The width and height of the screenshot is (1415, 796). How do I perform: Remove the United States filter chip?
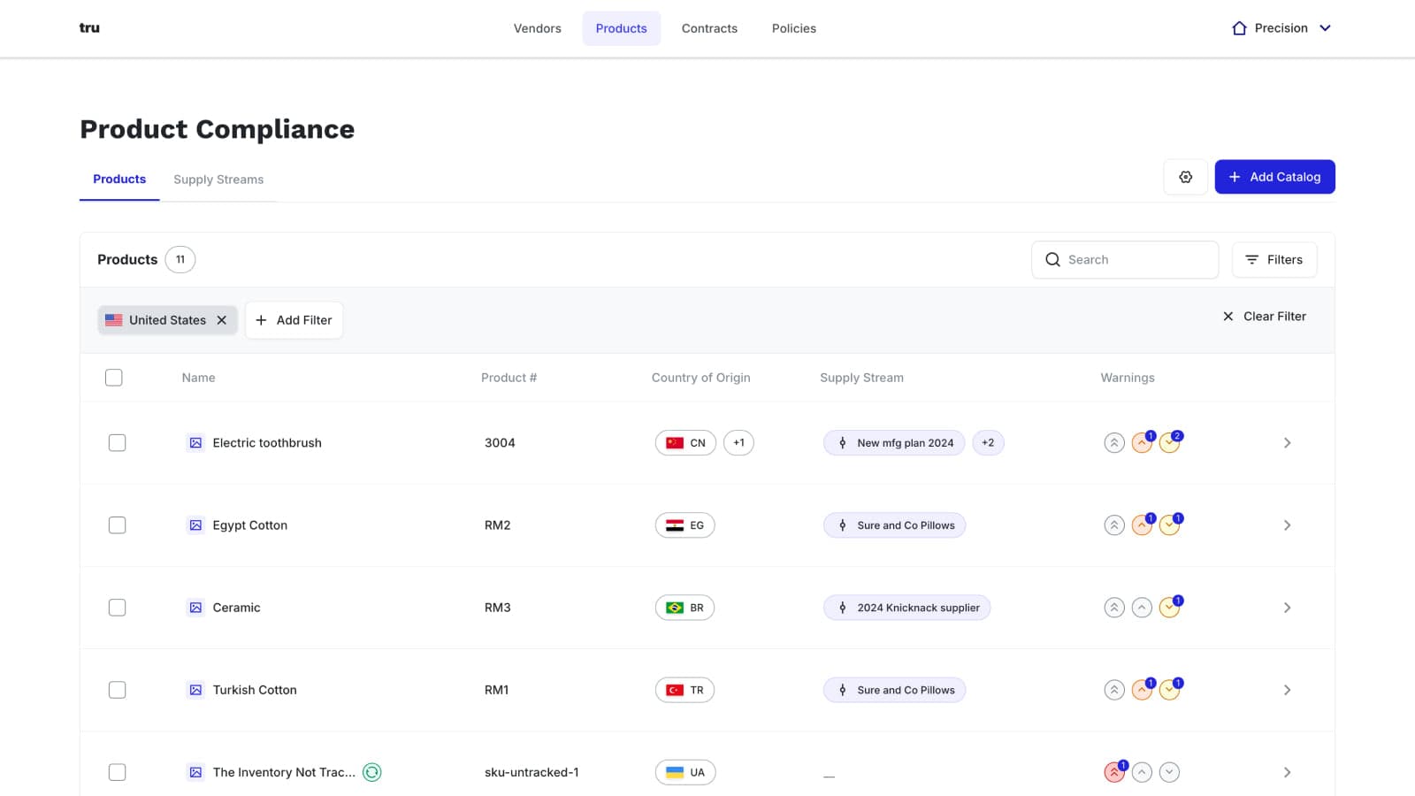(x=222, y=320)
